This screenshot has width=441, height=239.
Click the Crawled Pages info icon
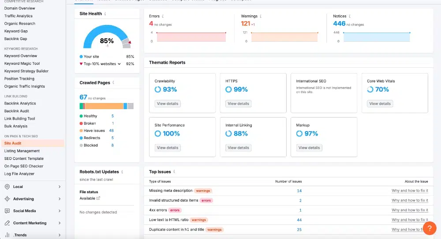113,83
